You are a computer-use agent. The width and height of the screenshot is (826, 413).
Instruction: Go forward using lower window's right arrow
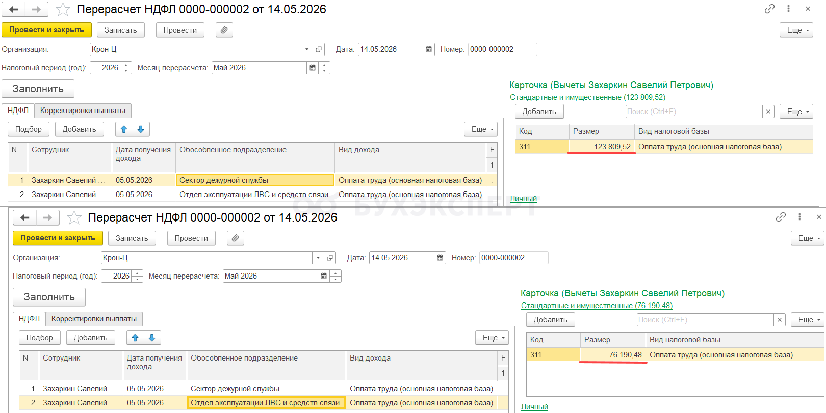coord(48,217)
